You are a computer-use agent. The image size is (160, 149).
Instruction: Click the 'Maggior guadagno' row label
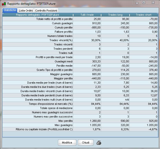[x=61, y=74]
